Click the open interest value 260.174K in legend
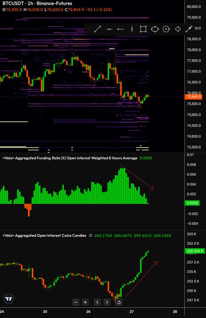Viewport: 206px width, 318px height. pyautogui.click(x=103, y=235)
